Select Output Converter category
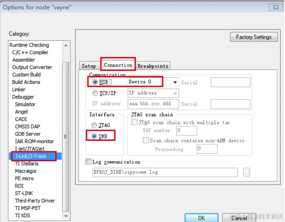The width and height of the screenshot is (285, 222). click(x=32, y=67)
